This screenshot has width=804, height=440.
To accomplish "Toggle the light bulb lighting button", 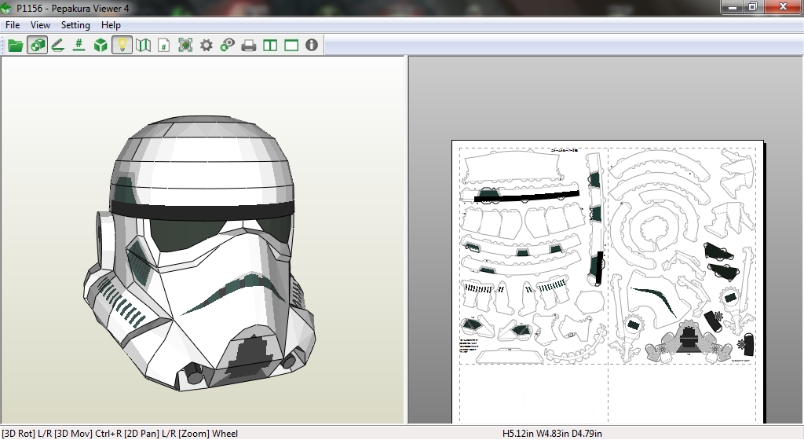I will [122, 45].
